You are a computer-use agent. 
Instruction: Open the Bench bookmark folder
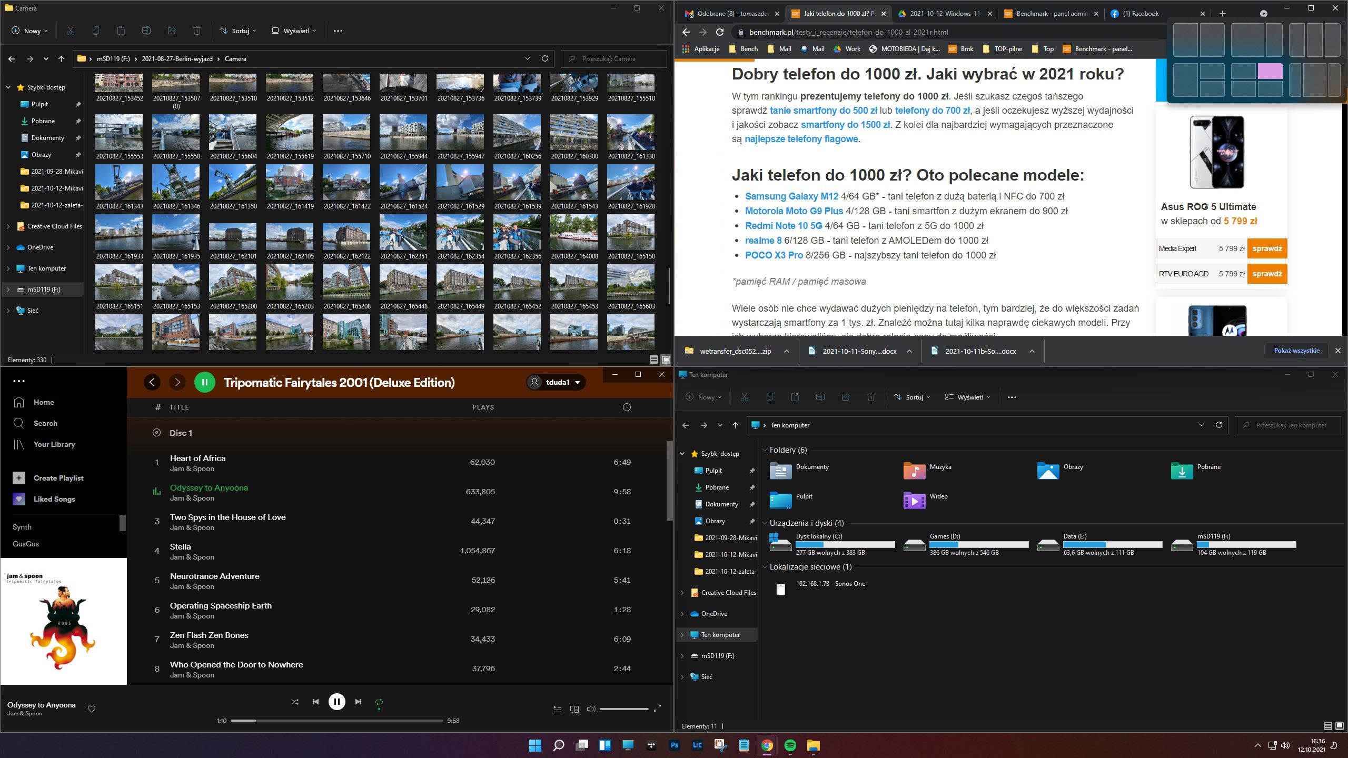coord(744,49)
